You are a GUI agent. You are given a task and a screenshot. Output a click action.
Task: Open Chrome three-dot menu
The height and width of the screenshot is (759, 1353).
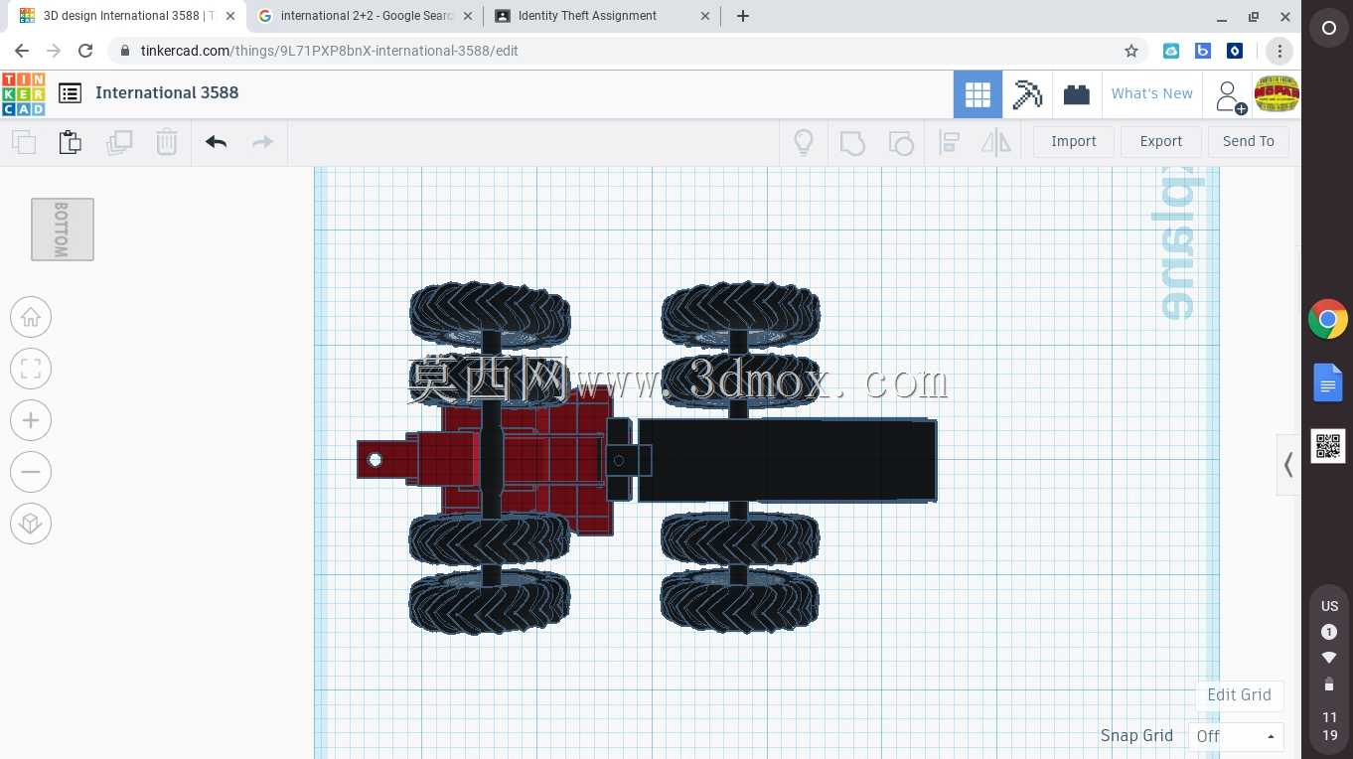coord(1279,51)
